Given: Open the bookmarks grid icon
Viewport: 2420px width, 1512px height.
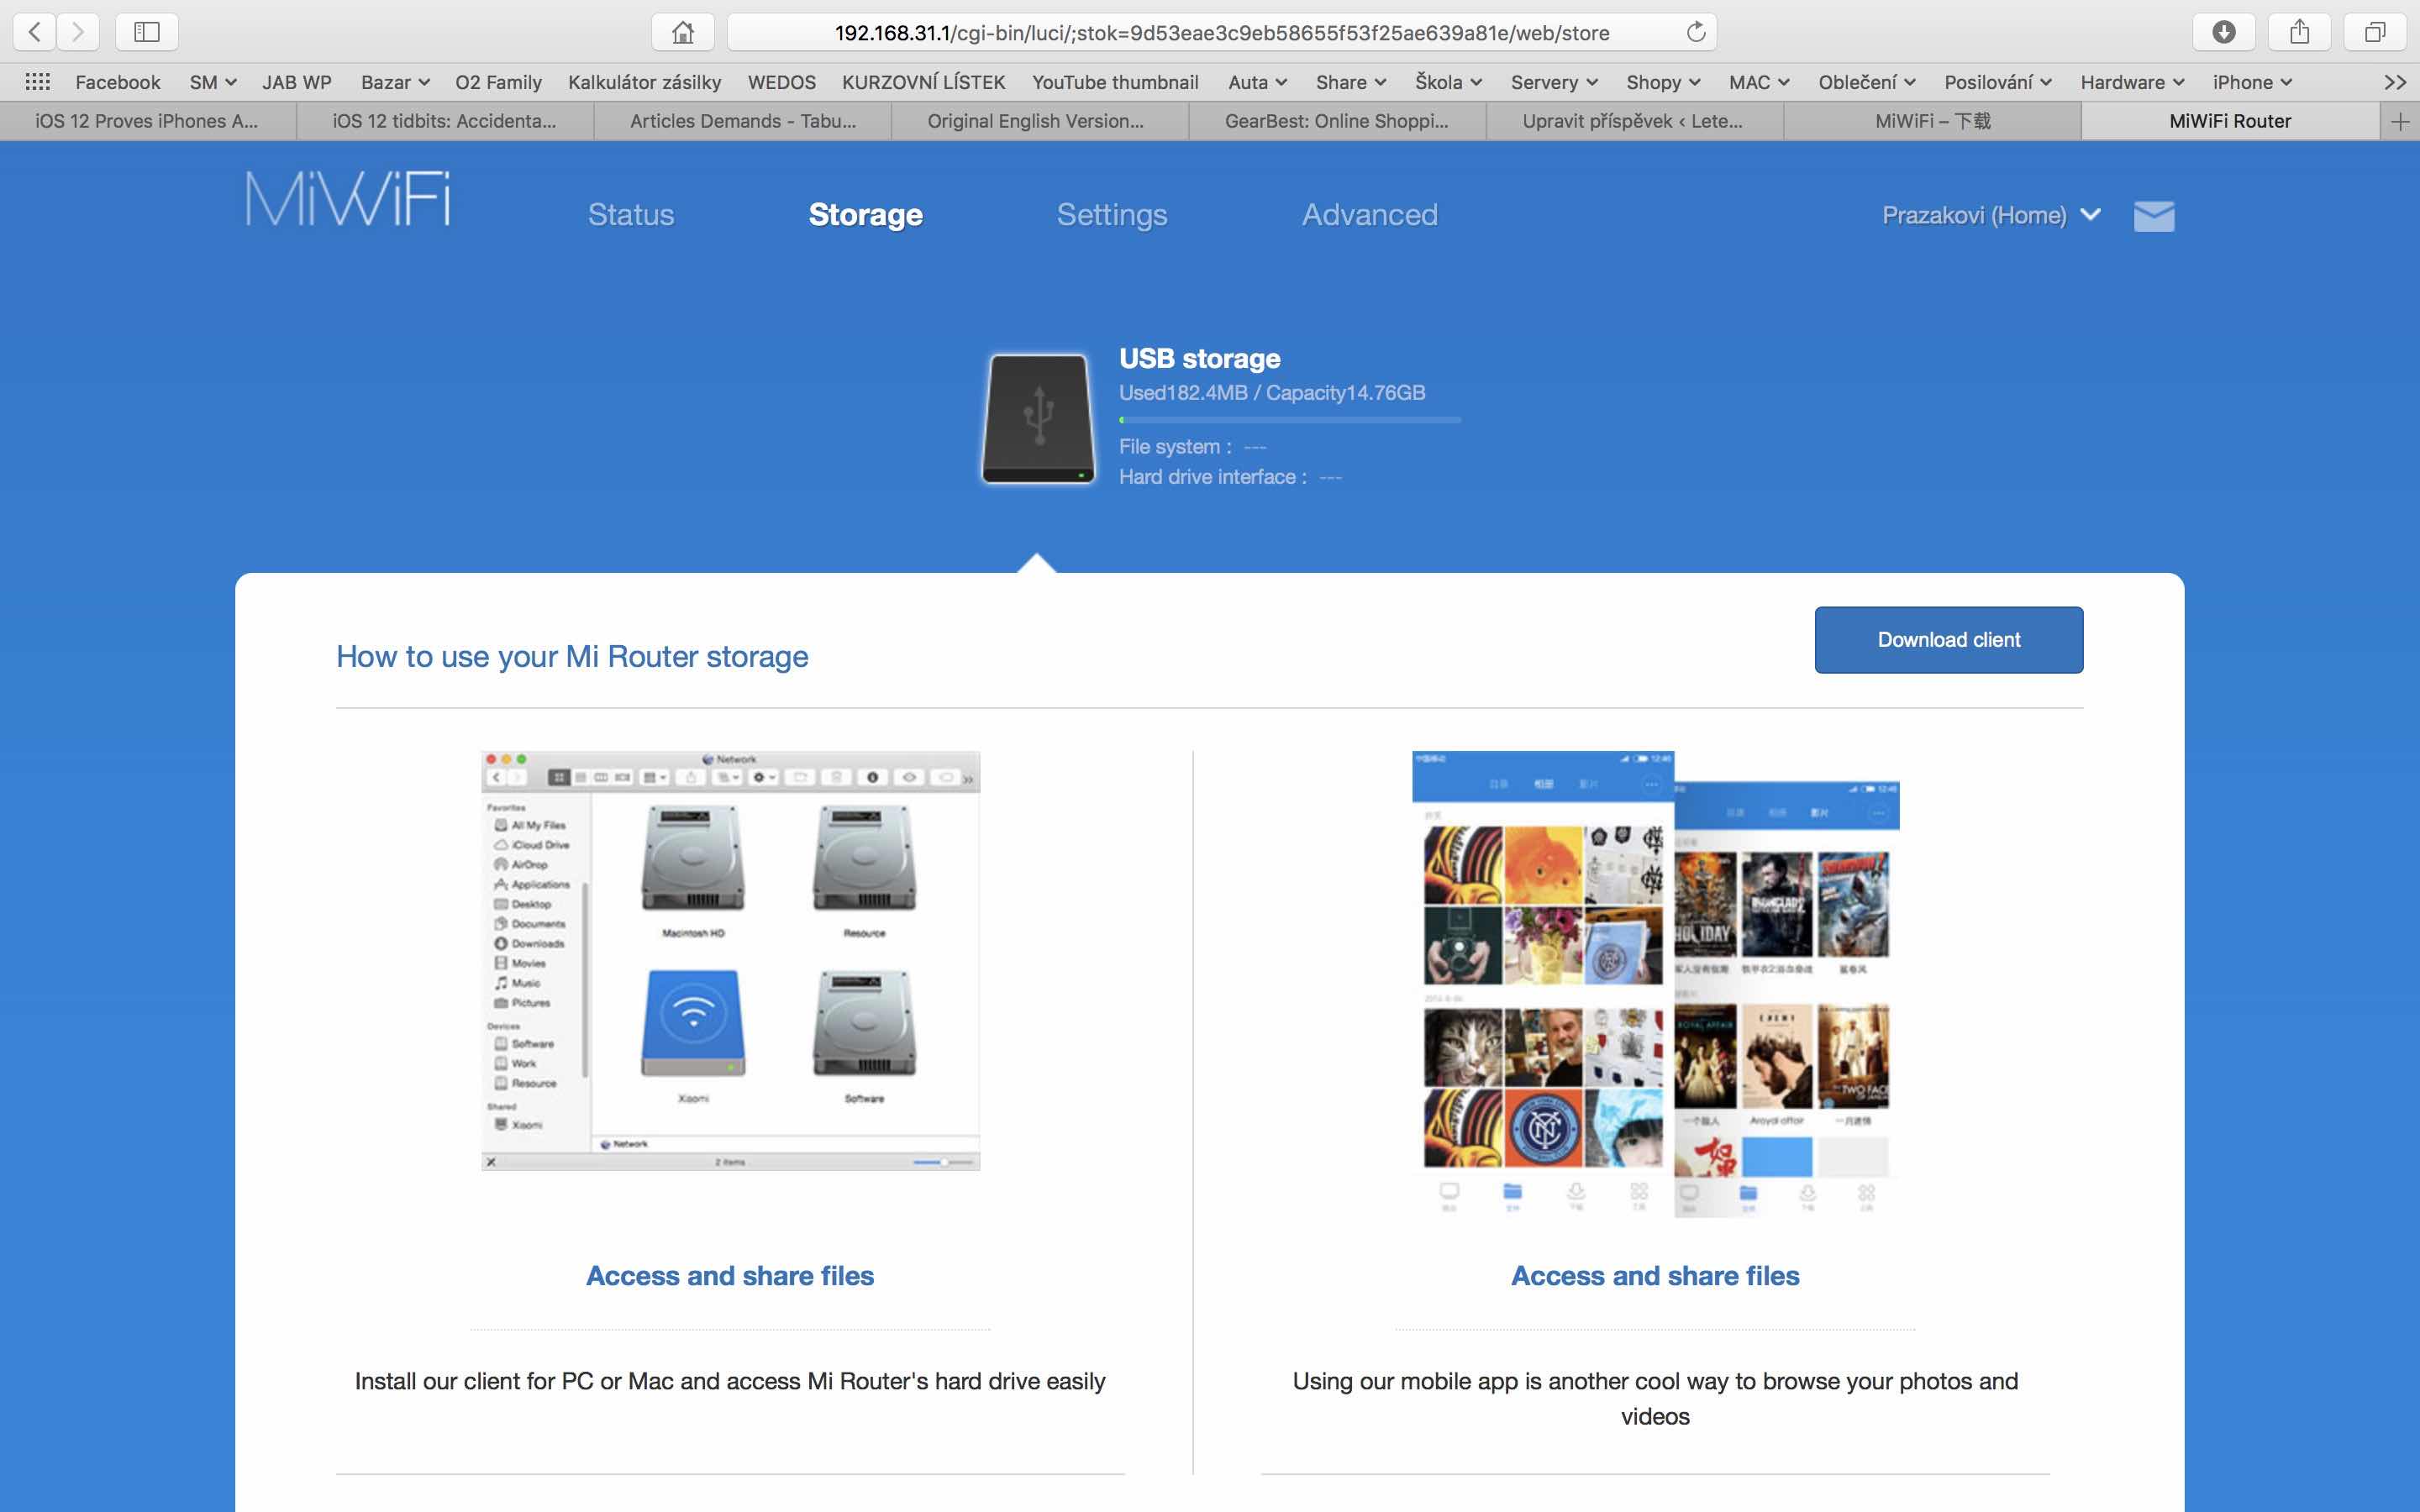Looking at the screenshot, I should [x=37, y=82].
